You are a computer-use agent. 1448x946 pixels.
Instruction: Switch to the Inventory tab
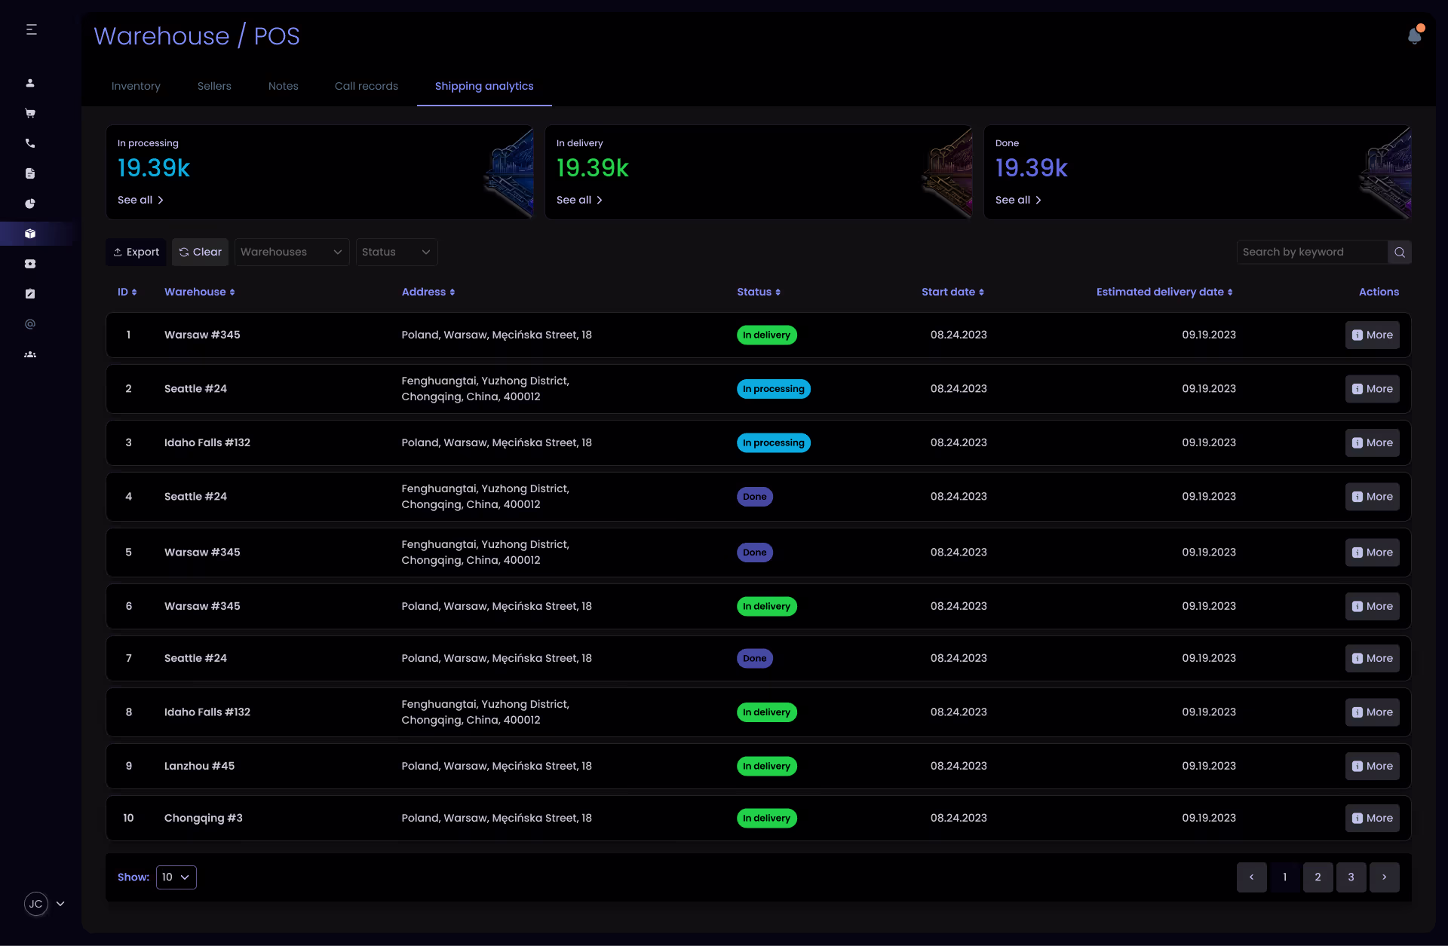136,86
